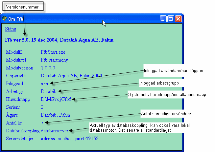The height and width of the screenshot is (152, 215).
Task: Click the 'Databib, Falun' owner value
Action: coord(56,115)
